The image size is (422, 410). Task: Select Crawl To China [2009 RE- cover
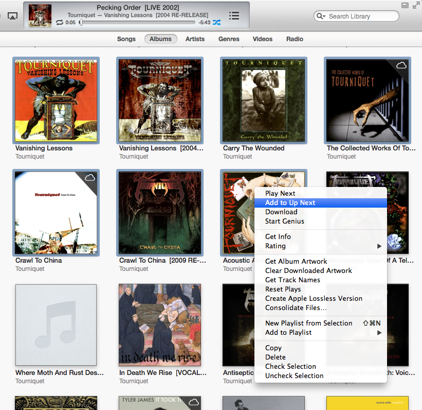(x=160, y=213)
